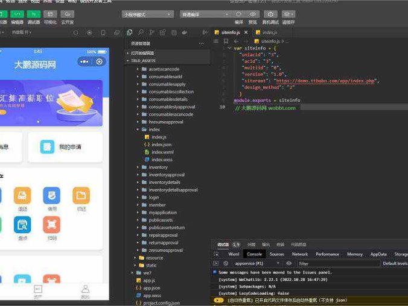Image resolution: width=408 pixels, height=306 pixels.
Task: Click the simulator refresh icon
Action: coord(75,33)
